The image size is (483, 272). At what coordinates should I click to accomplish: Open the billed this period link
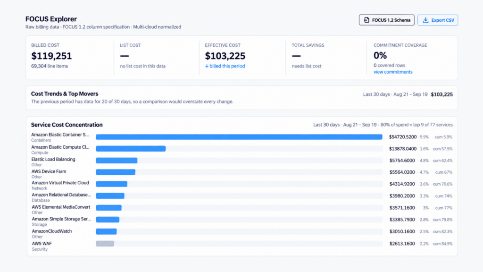[227, 66]
